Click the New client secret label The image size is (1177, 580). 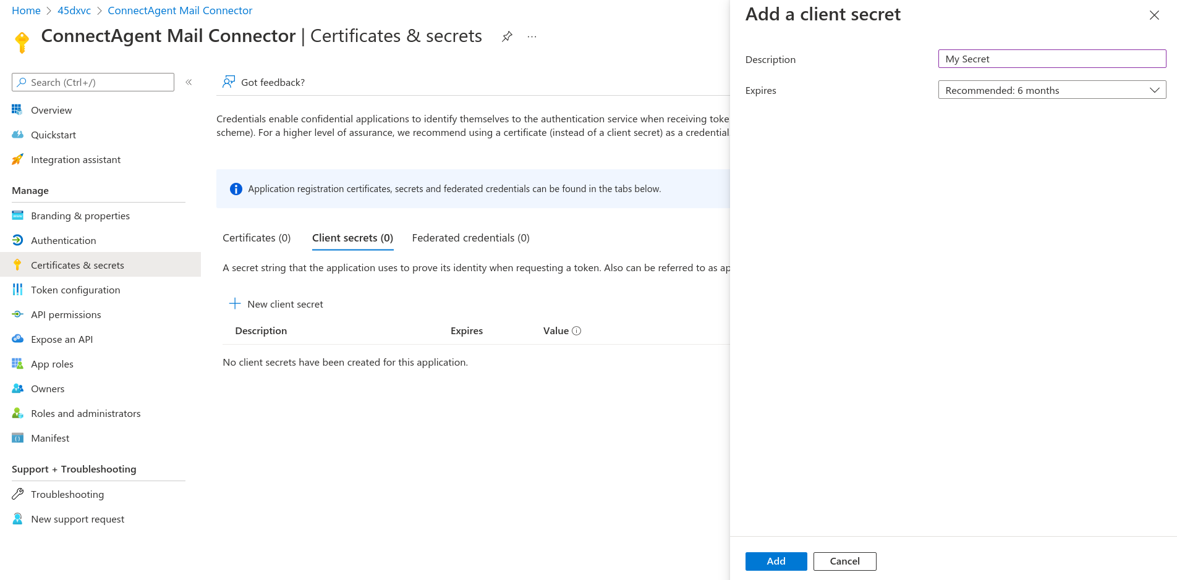tap(285, 304)
